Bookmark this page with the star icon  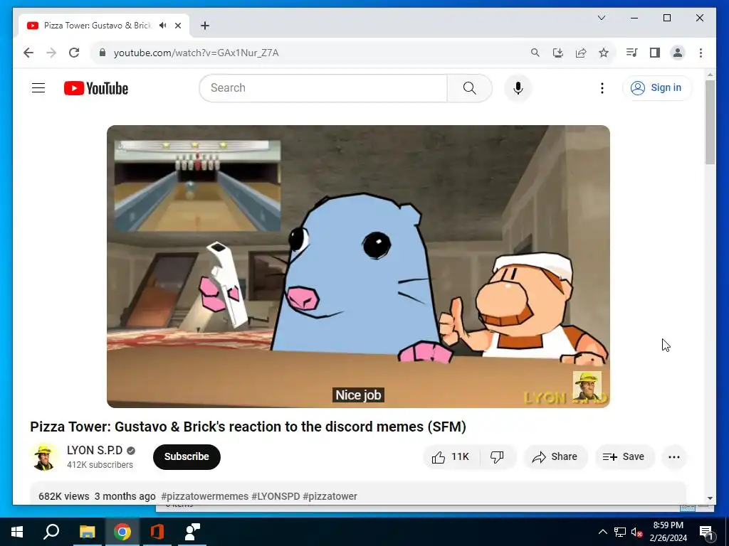click(604, 53)
